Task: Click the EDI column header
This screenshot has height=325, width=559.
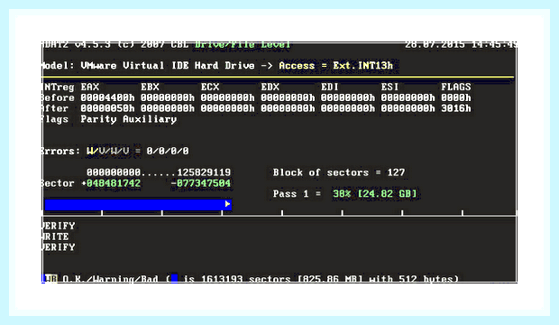Action: pyautogui.click(x=330, y=87)
